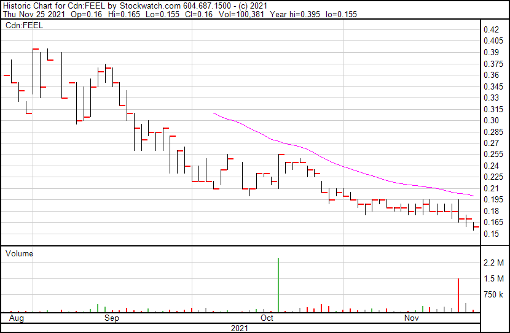The width and height of the screenshot is (510, 333).
Task: Click the 0.285 price axis label
Action: click(493, 132)
